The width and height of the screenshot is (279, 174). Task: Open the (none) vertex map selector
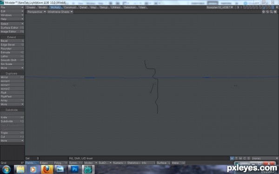265,158
